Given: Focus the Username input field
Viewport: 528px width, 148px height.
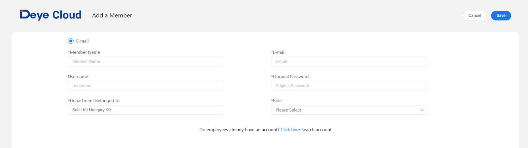Looking at the screenshot, I should (146, 86).
